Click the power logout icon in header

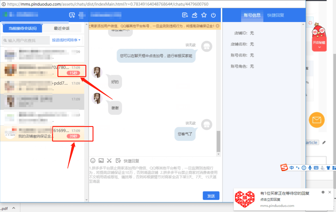(x=213, y=15)
